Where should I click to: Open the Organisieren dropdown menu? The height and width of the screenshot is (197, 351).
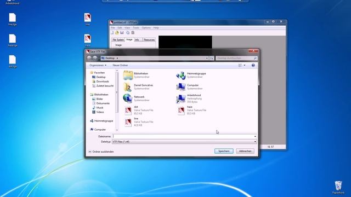coord(98,65)
